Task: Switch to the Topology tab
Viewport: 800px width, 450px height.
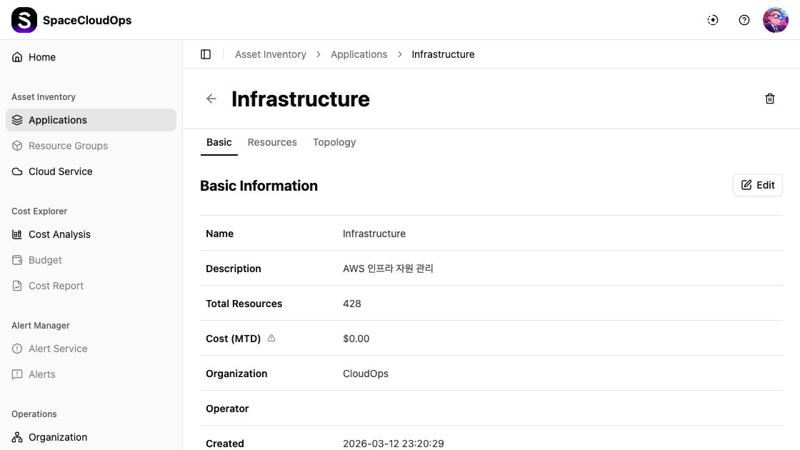Action: point(334,142)
